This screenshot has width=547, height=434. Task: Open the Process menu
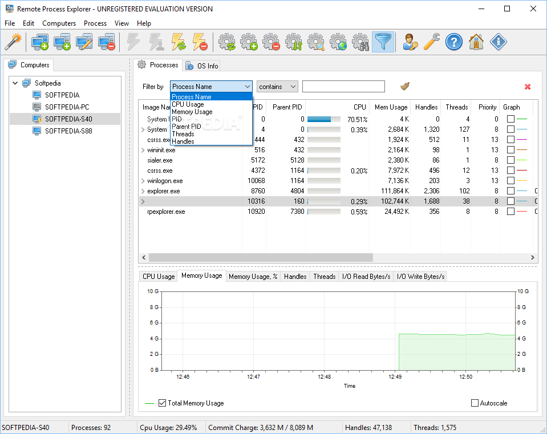pyautogui.click(x=95, y=23)
